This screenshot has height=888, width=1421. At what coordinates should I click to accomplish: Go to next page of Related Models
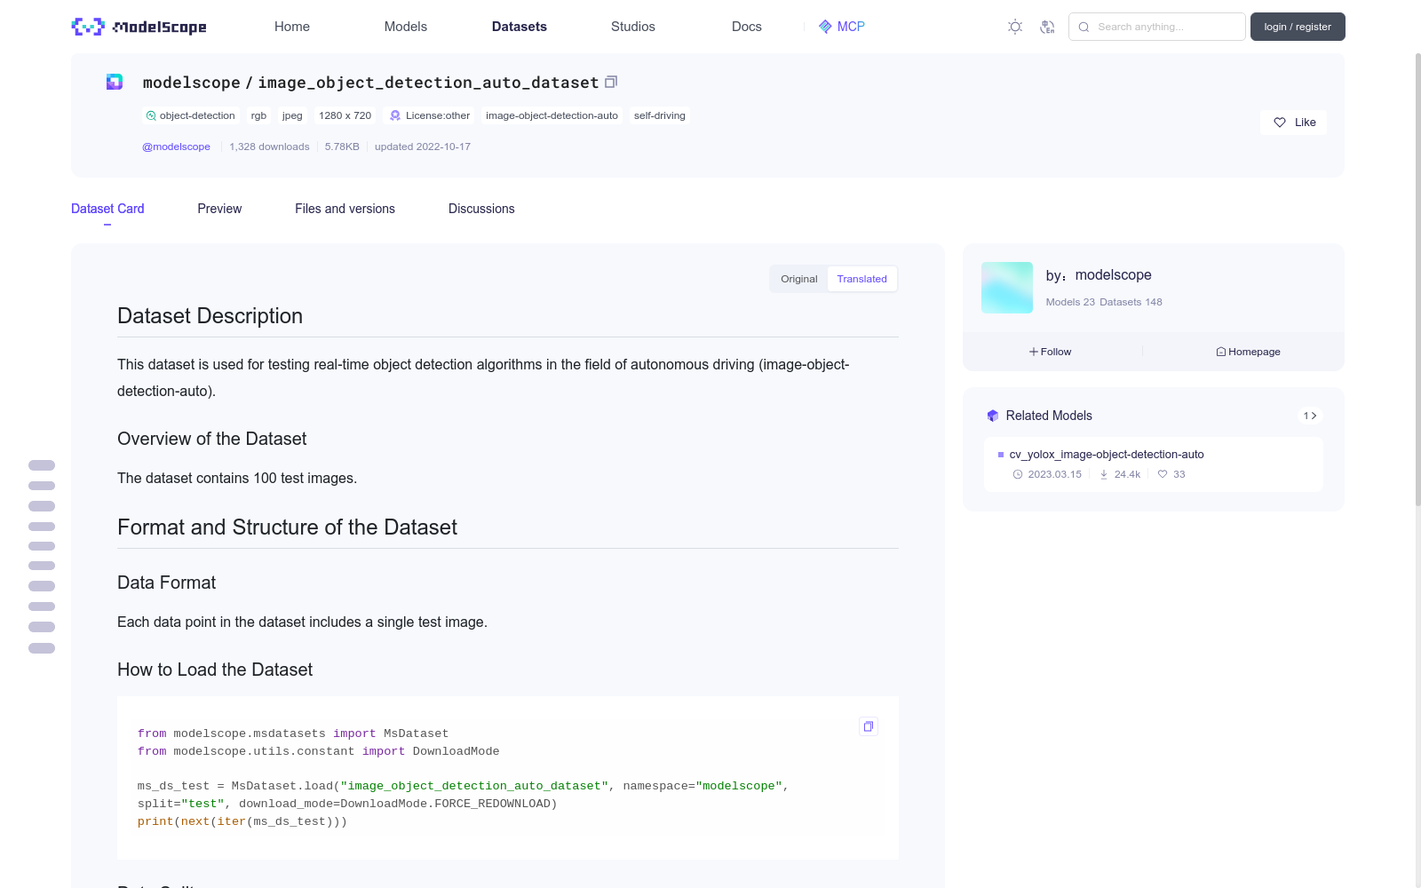click(1310, 416)
